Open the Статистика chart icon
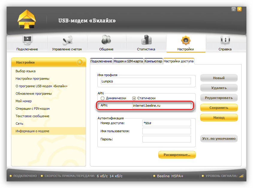Screen dimensions: 253x188 146,40
